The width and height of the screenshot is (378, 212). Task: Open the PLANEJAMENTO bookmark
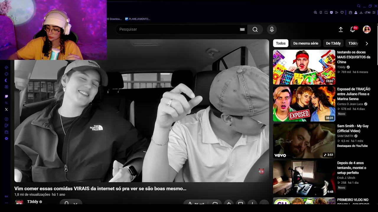138,19
